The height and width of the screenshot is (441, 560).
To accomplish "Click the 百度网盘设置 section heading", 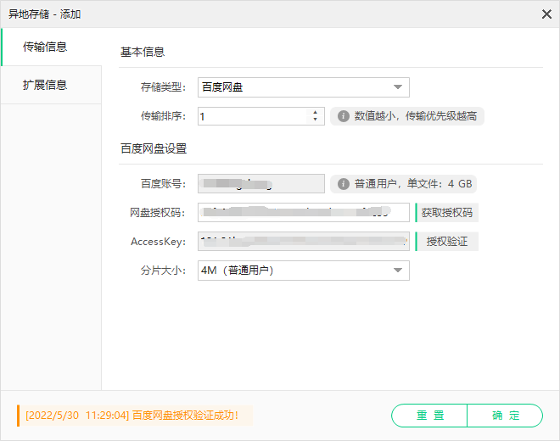I will (154, 148).
